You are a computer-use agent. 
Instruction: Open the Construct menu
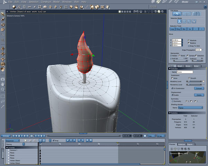[46, 2]
